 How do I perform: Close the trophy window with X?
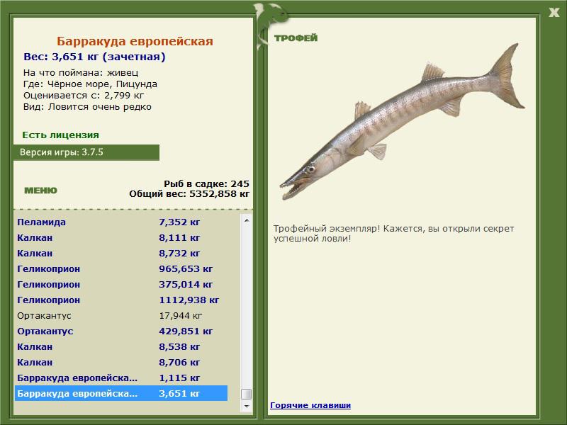(x=554, y=13)
